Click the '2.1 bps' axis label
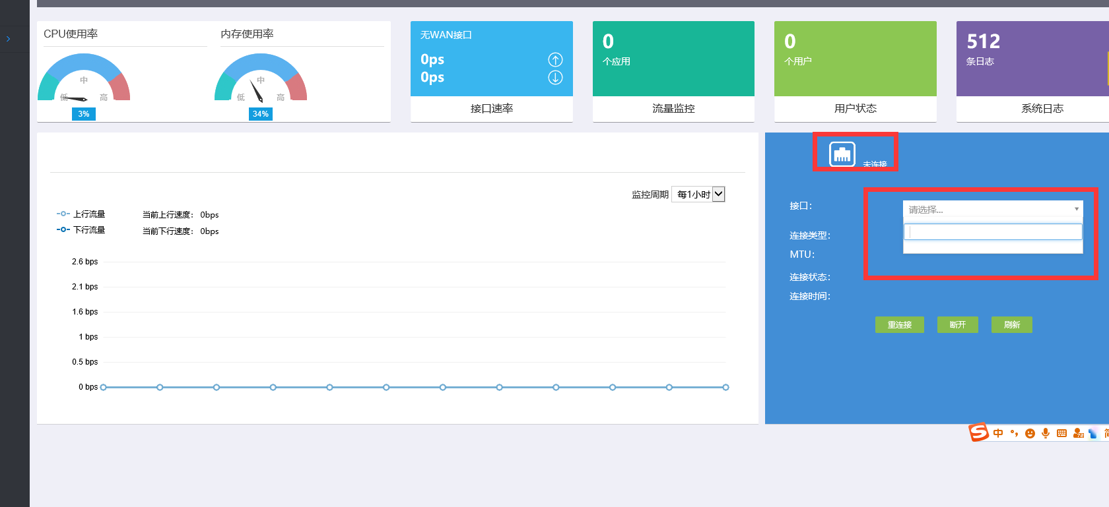The height and width of the screenshot is (507, 1109). 85,287
